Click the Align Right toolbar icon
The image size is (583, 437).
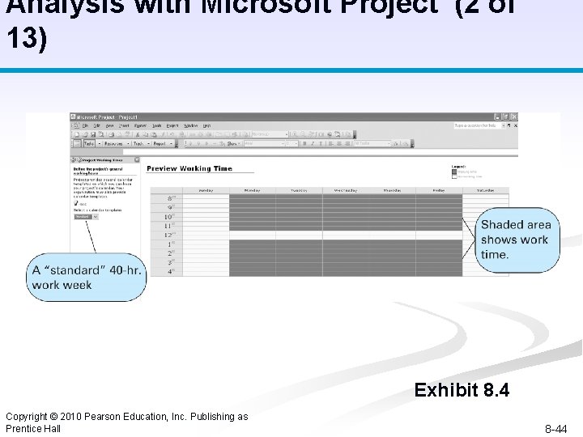click(x=347, y=143)
